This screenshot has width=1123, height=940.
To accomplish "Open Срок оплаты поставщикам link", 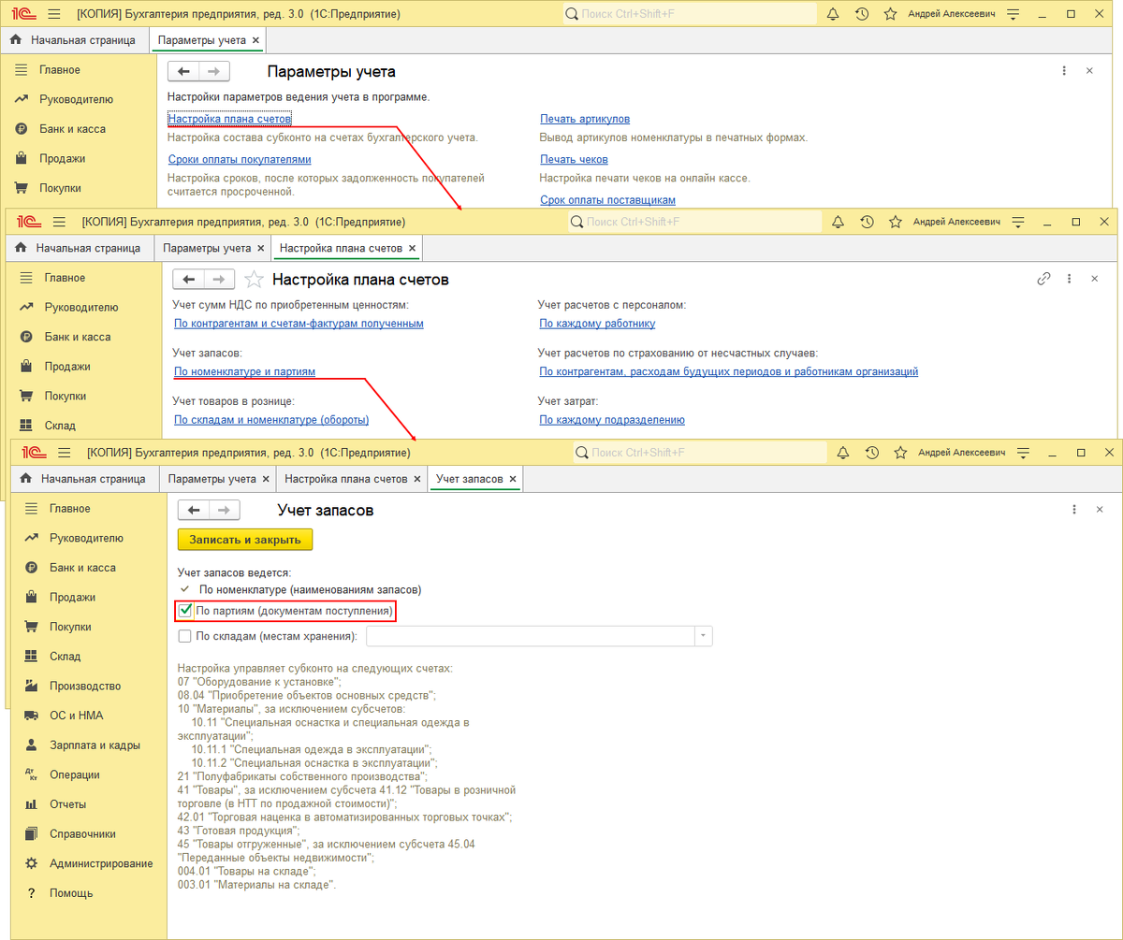I will click(607, 199).
